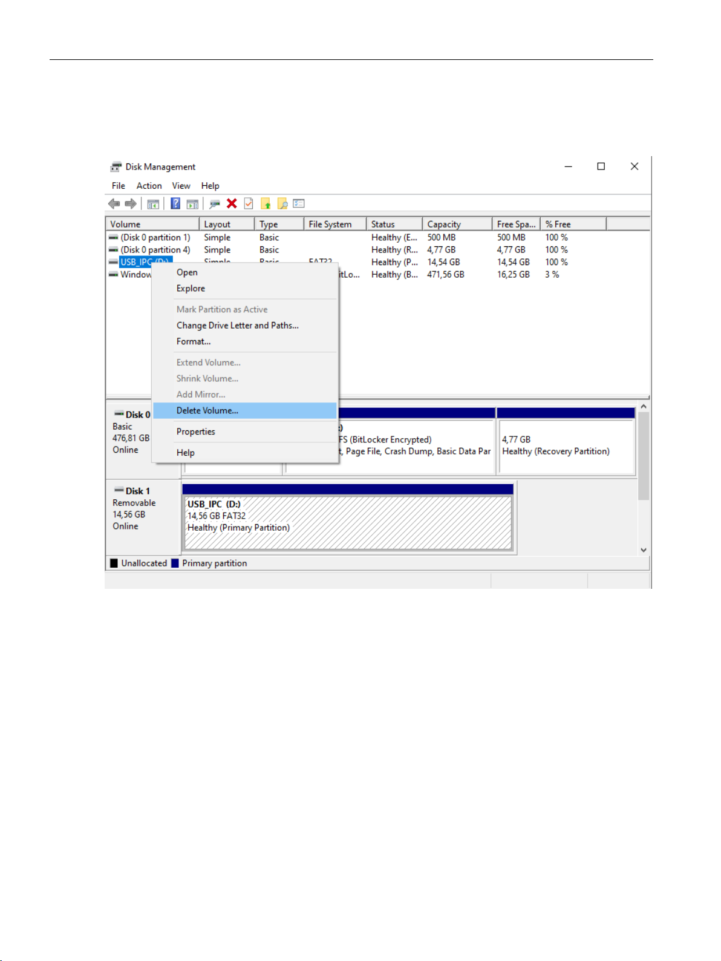Click the Properties checkmark page icon
The width and height of the screenshot is (721, 961).
(249, 203)
